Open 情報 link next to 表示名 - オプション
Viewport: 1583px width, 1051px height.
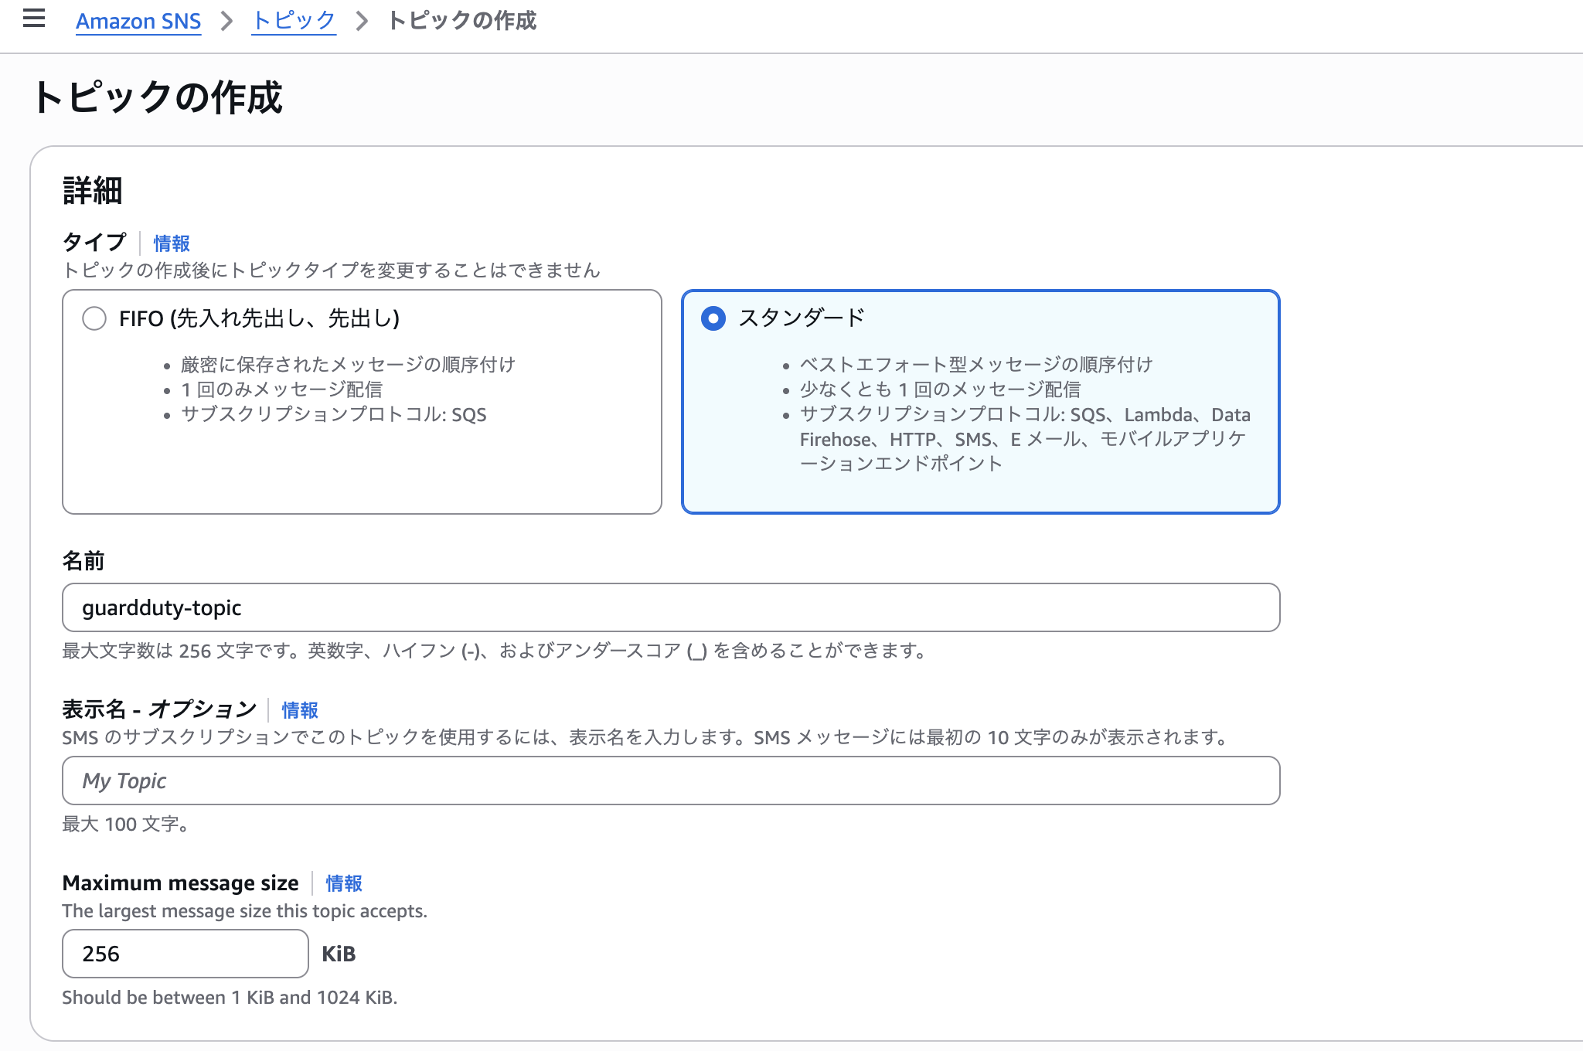[300, 710]
